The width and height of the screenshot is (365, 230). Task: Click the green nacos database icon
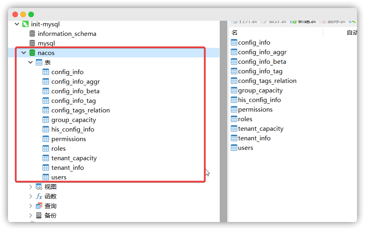[x=32, y=53]
